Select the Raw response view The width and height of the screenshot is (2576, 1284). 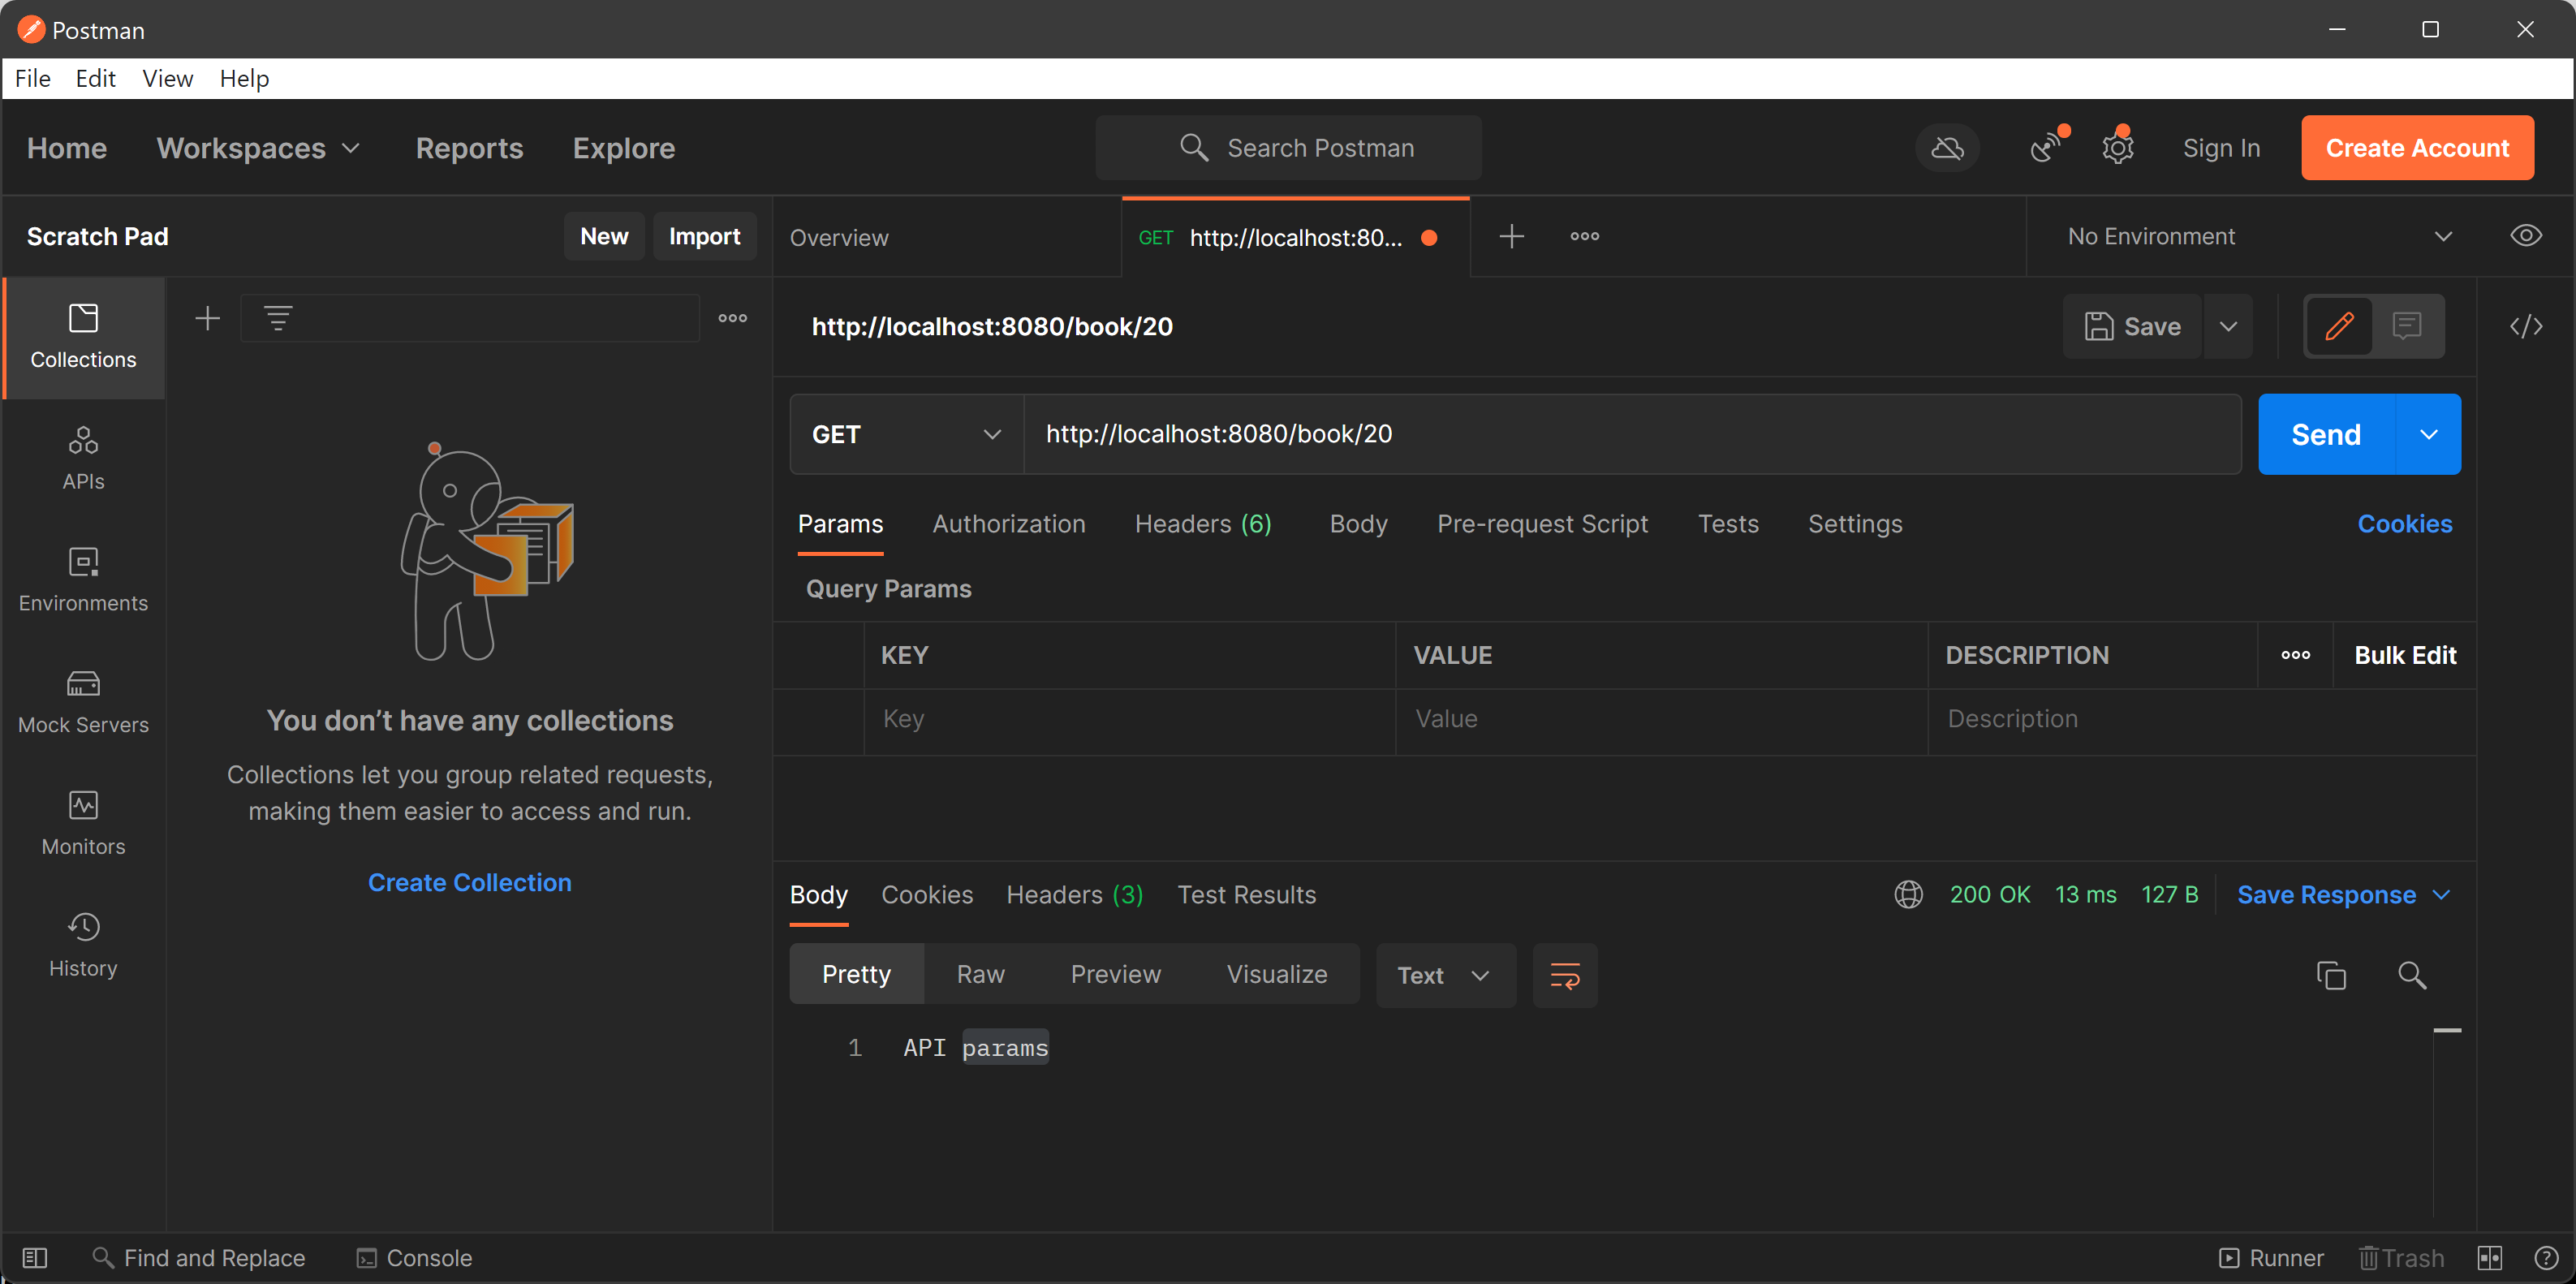(980, 975)
